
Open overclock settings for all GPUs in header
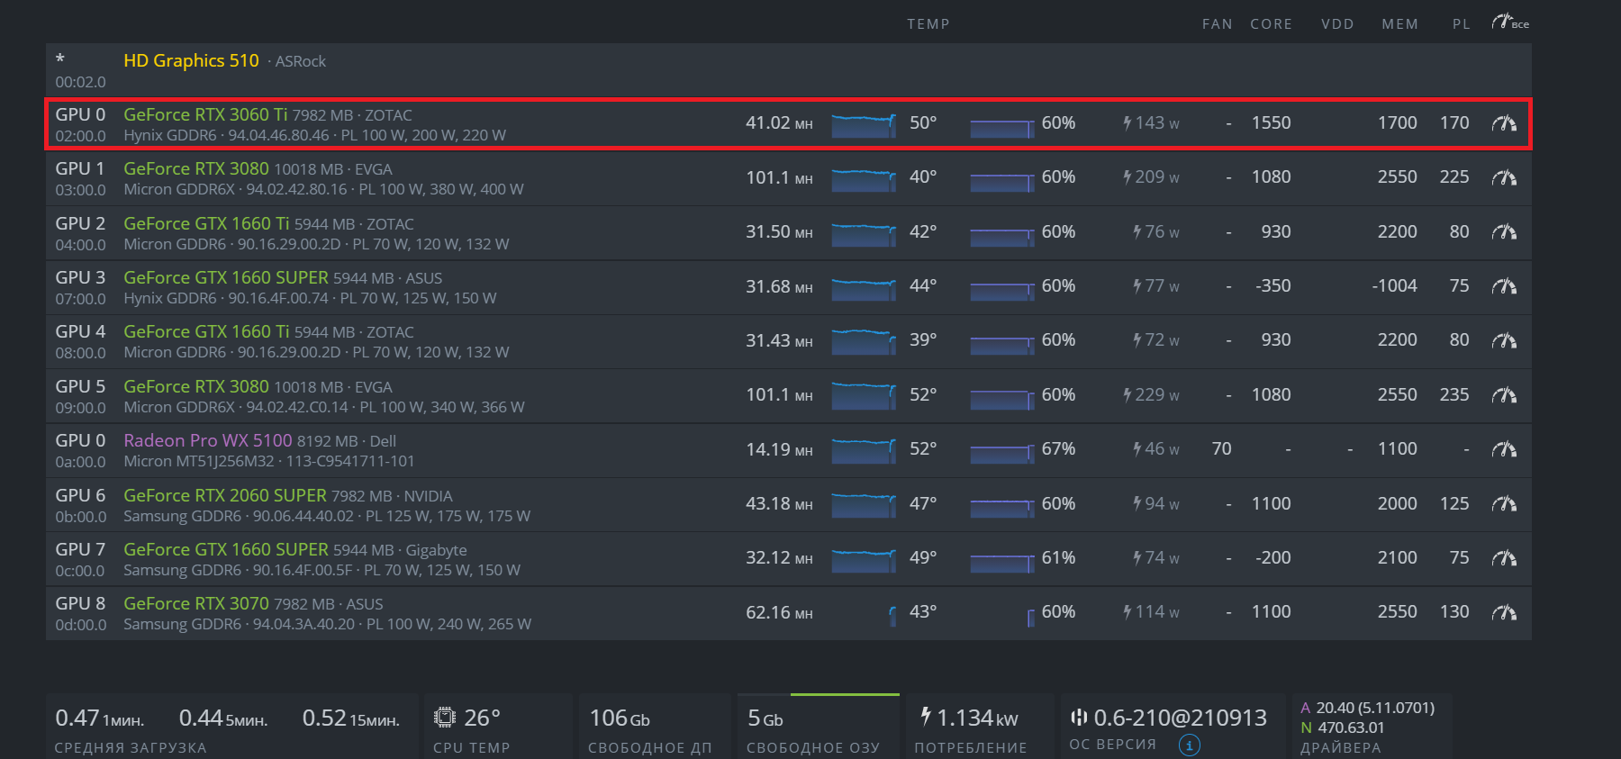[1509, 22]
